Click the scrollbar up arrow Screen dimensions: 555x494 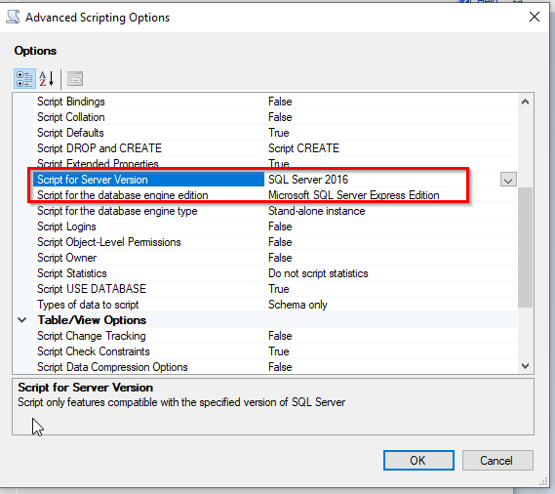526,103
